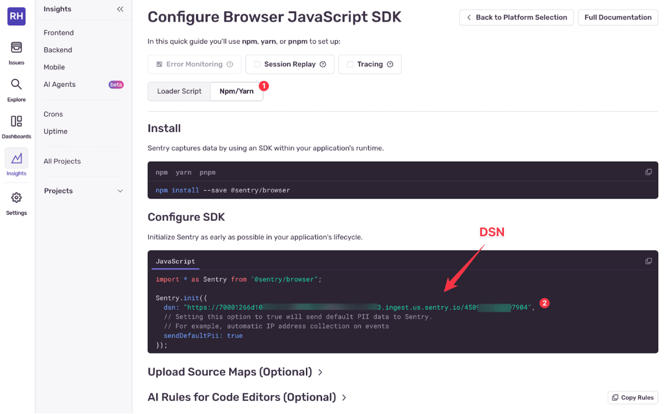Enable the Session Replay checkbox
669x414 pixels.
(x=256, y=64)
